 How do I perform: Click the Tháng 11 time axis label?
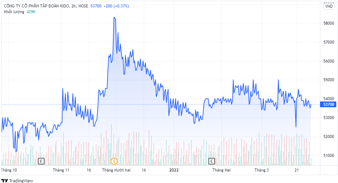61,170
